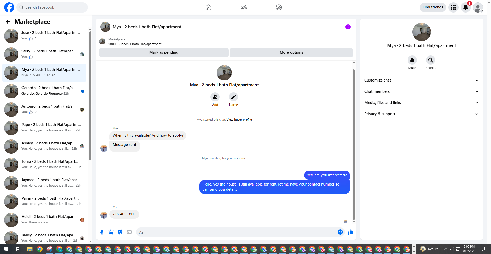The height and width of the screenshot is (254, 491).
Task: Open Jose conversation in chat list
Action: [44, 36]
